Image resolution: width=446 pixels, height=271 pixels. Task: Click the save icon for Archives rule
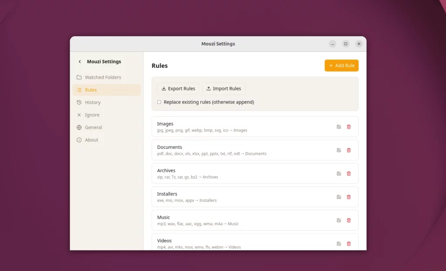point(338,174)
